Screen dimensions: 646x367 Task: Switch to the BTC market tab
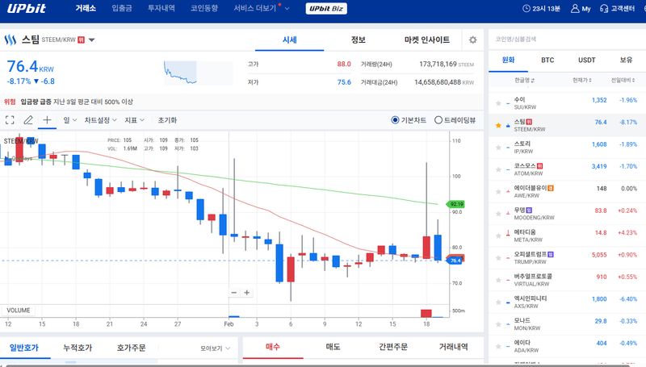coord(547,60)
